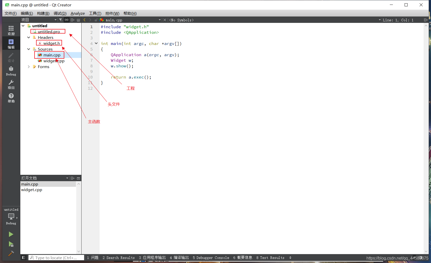The height and width of the screenshot is (263, 431).
Task: Open Application Output (应用程序输出) pane
Action: [x=152, y=257]
